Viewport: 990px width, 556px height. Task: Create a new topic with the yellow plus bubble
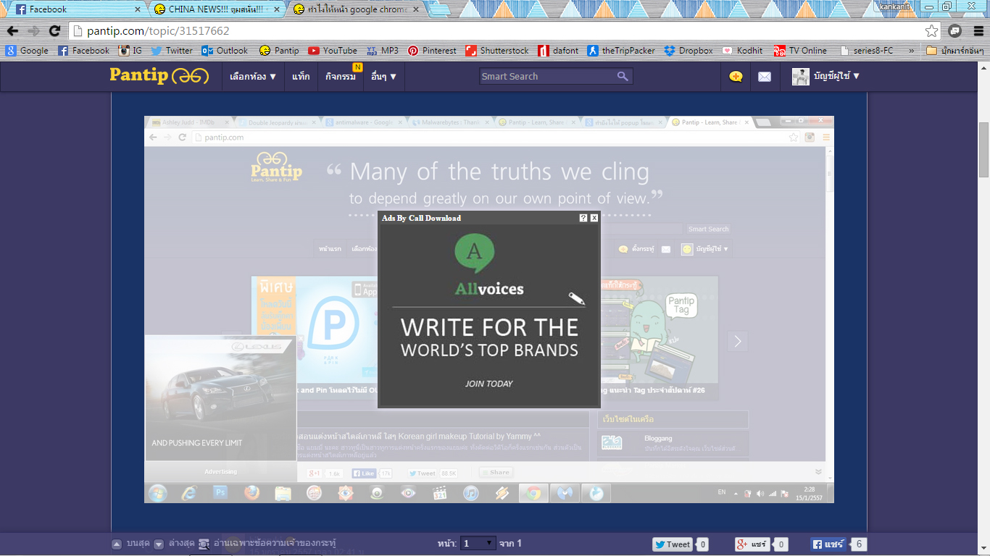[x=736, y=76]
